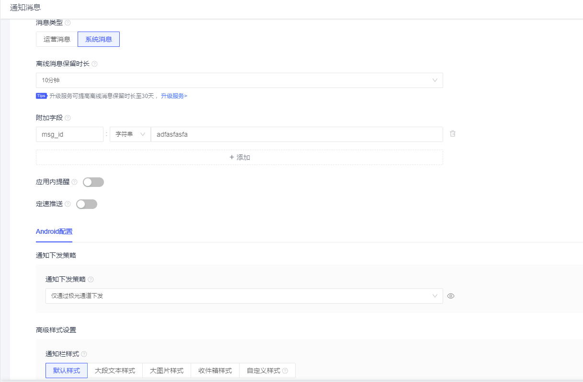The image size is (583, 382).
Task: Click help icon beside 应用内提醒
Action: coord(74,182)
